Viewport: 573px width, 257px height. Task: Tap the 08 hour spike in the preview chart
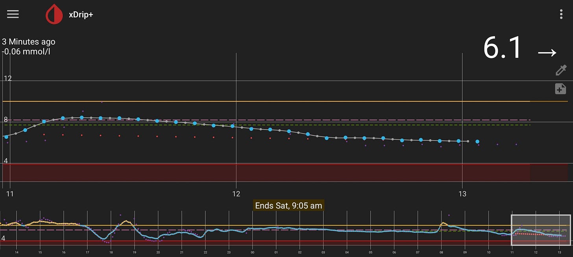[x=443, y=224]
